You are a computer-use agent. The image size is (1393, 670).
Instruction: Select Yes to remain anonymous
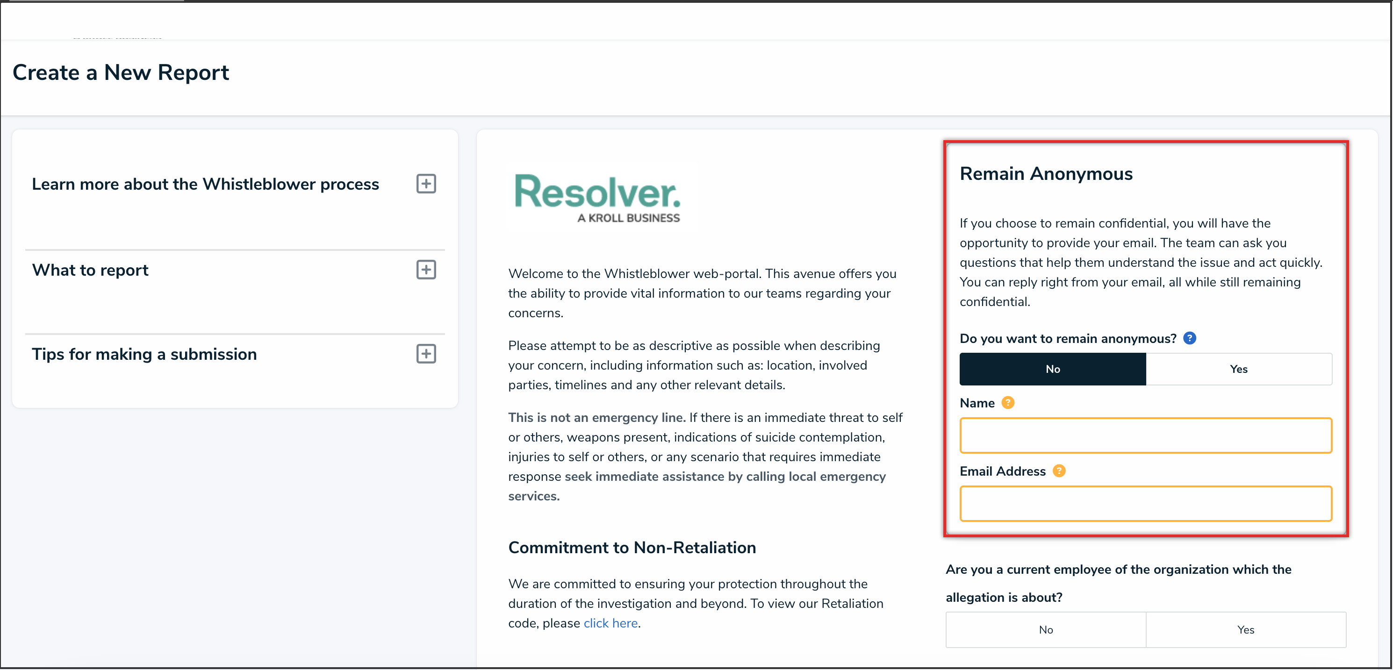pyautogui.click(x=1238, y=369)
